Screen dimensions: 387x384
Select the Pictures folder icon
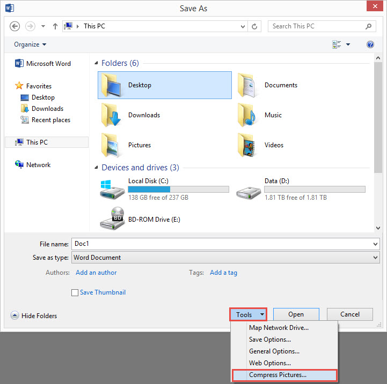point(112,145)
